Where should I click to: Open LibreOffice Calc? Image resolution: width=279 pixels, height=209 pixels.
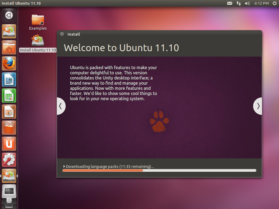click(9, 96)
